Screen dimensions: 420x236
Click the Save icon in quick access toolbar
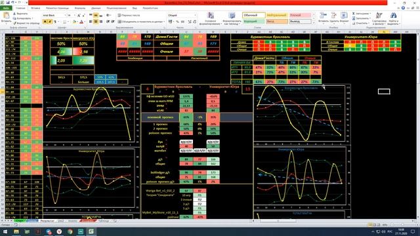point(8,3)
